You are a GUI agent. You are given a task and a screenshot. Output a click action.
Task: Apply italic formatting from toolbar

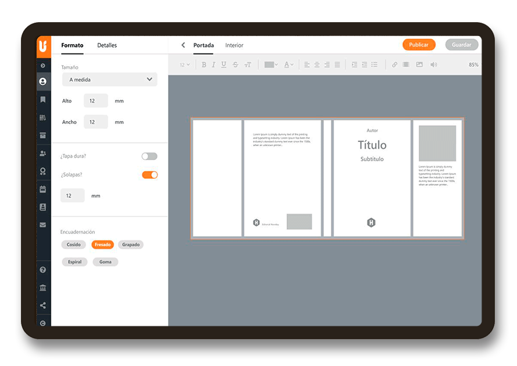pyautogui.click(x=213, y=65)
